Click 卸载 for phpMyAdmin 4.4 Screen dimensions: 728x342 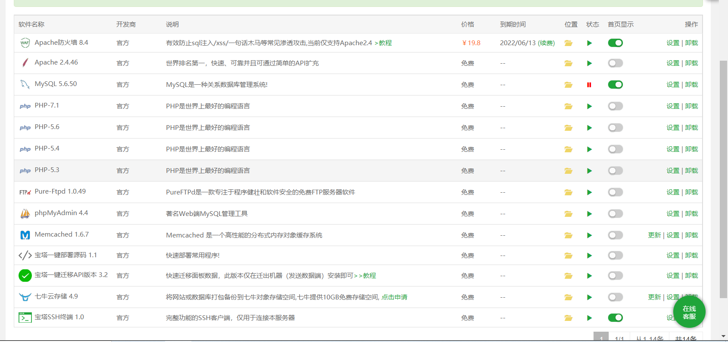click(x=691, y=214)
